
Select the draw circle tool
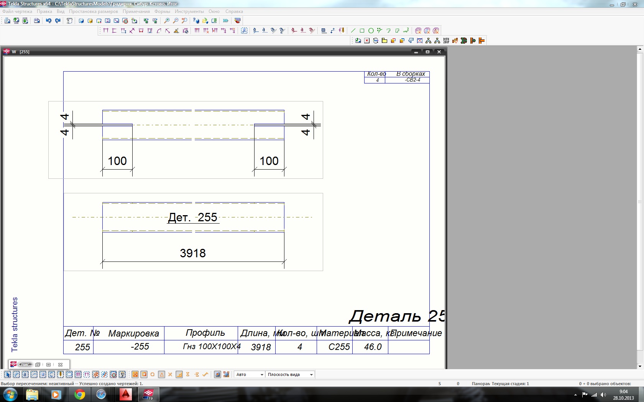pyautogui.click(x=371, y=31)
